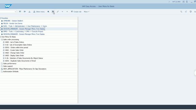Select VA01 - Create Sales Order

(x=14, y=50)
